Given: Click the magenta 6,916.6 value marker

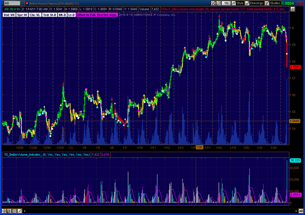Looking at the screenshot, I should click(295, 194).
